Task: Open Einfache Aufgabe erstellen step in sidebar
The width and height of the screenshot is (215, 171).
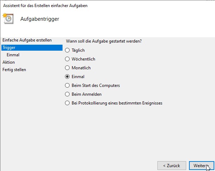Action: coord(27,40)
